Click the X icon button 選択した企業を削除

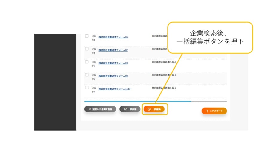coord(100,109)
